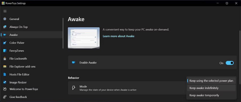The height and width of the screenshot is (102, 241).
Task: Click the File Explorer add-ons icon
Action: pyautogui.click(x=5, y=67)
